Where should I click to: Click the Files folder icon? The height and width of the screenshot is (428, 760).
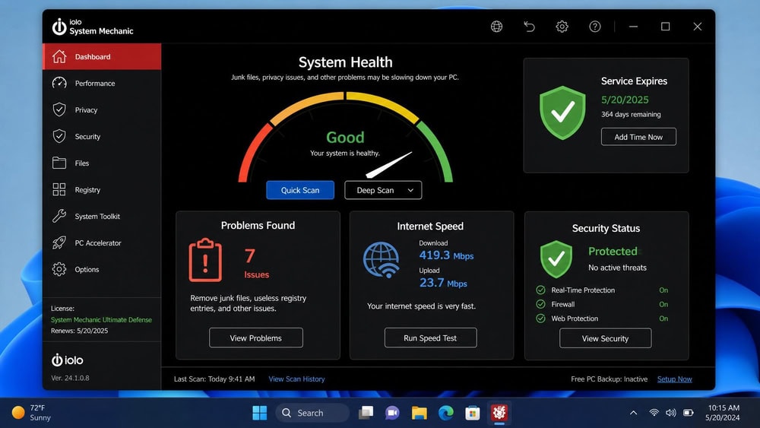point(59,163)
